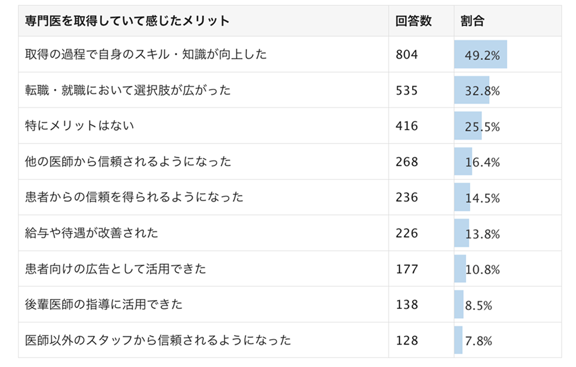Select the 転職・就職において選択肢が広がった row label
The height and width of the screenshot is (367, 576).
(128, 90)
